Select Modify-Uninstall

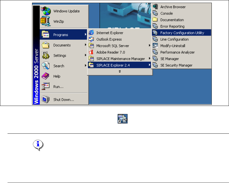(182, 46)
